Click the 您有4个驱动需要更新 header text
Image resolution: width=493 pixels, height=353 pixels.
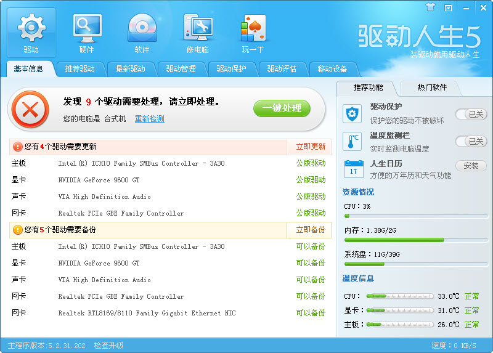coord(60,147)
